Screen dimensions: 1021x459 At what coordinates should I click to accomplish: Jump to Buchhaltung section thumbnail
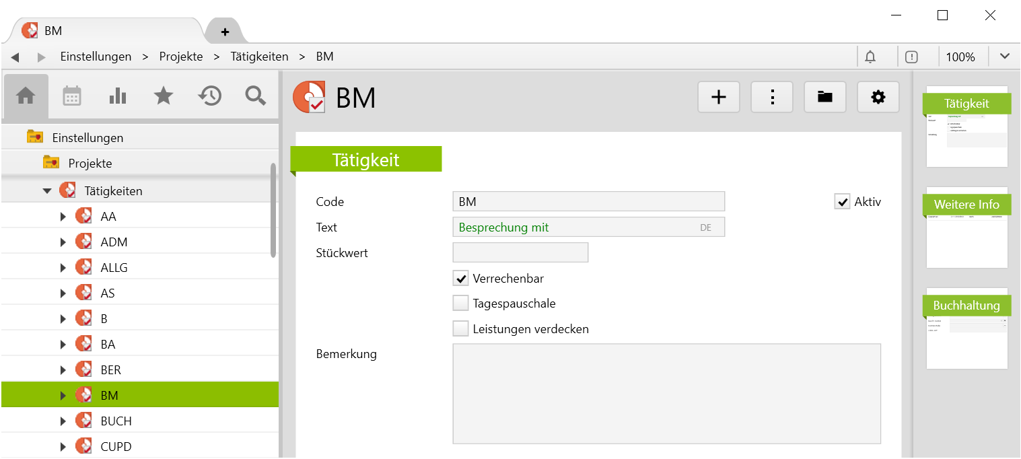[966, 328]
